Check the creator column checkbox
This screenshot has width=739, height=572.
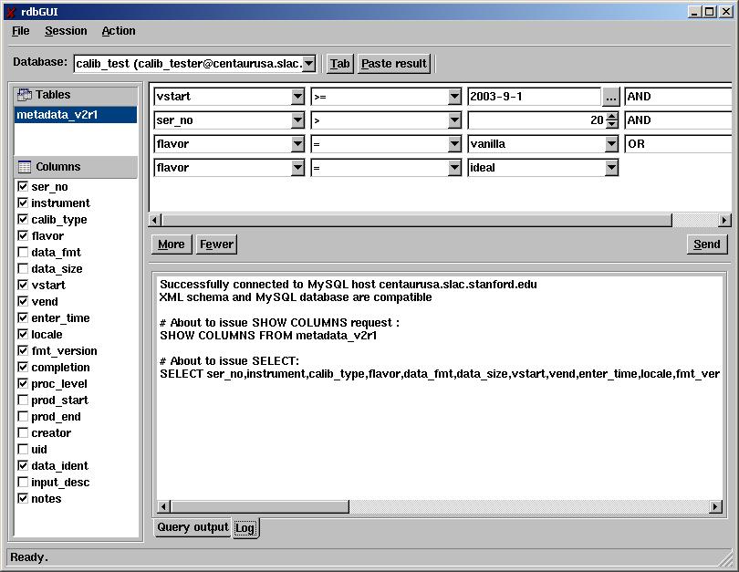23,433
